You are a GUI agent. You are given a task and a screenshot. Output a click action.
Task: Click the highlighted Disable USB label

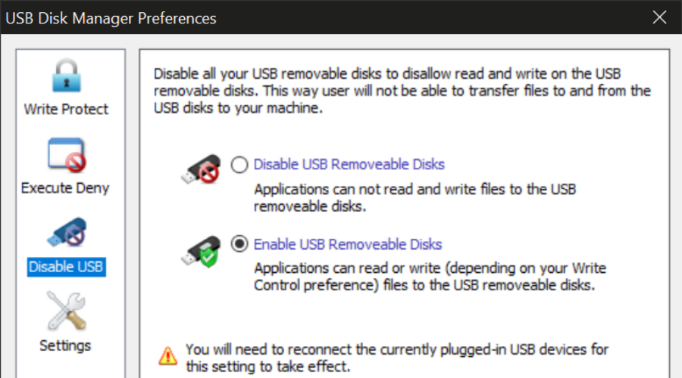(x=66, y=267)
